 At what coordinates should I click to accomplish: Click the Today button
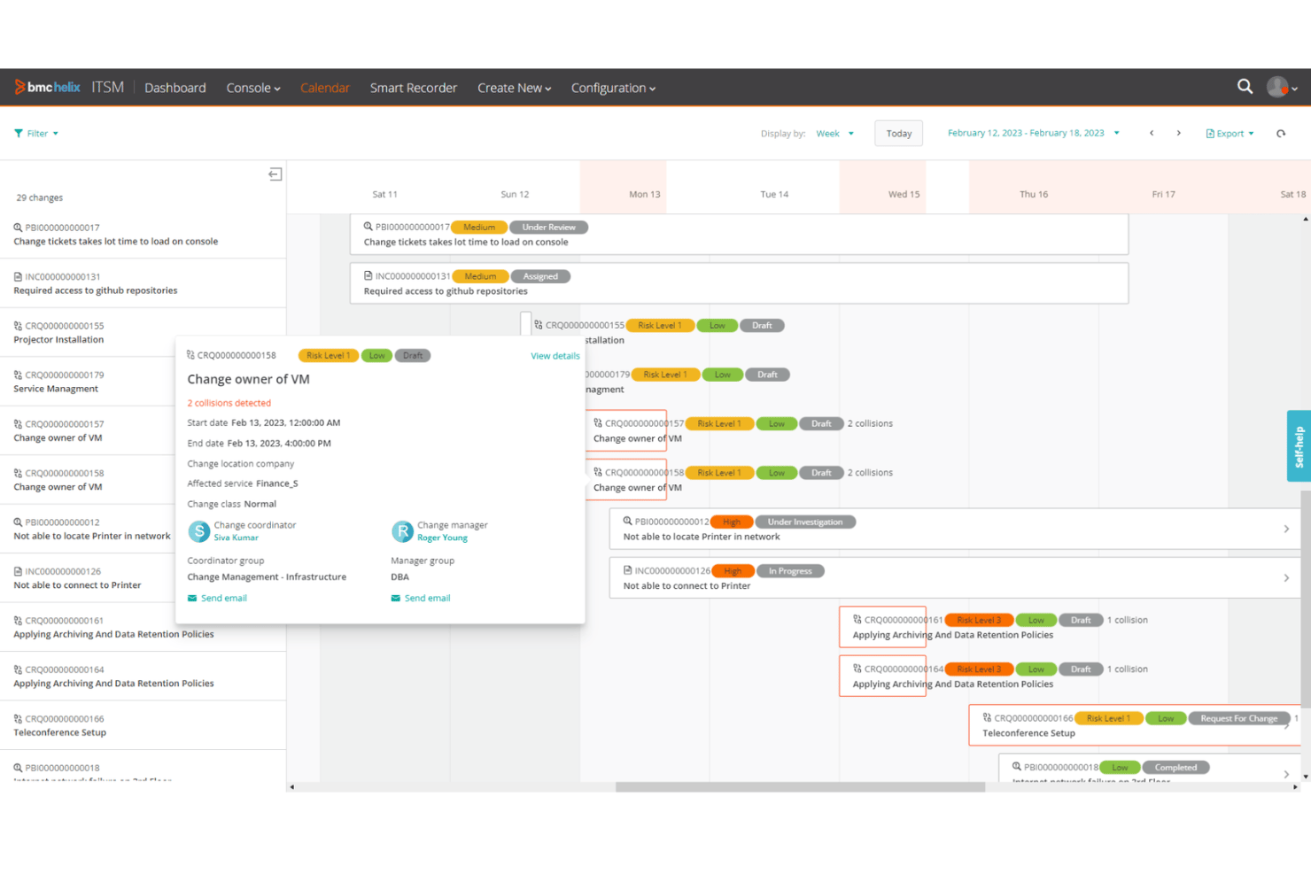[x=899, y=134]
